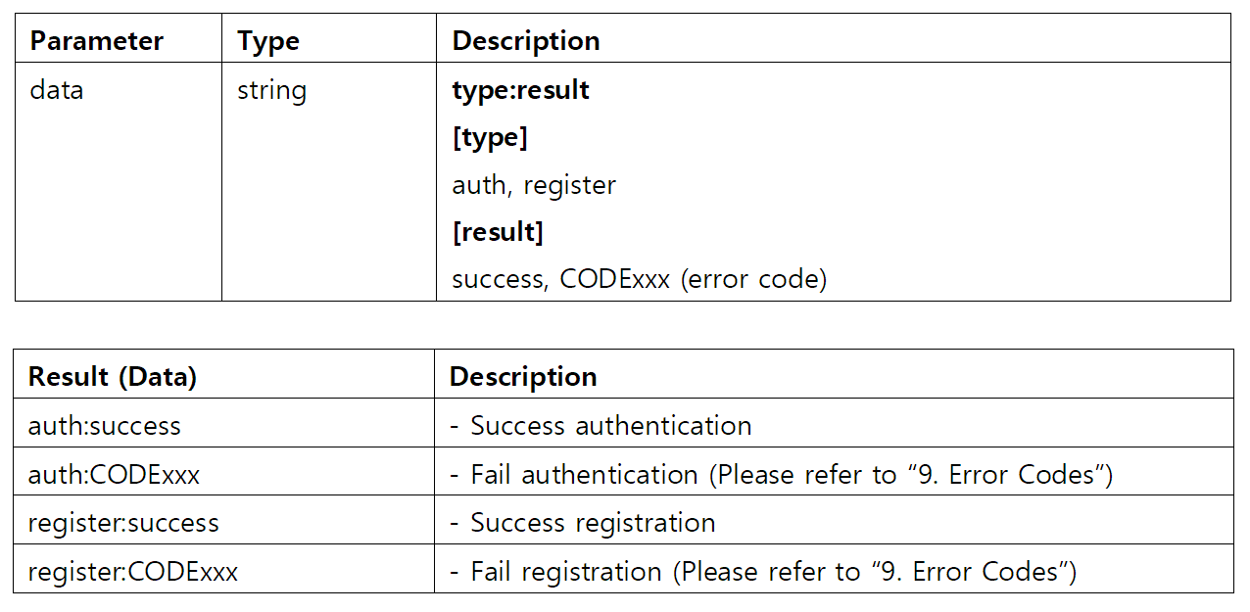The height and width of the screenshot is (612, 1250).
Task: Click the success, CODExxx (error code) line
Action: (x=640, y=279)
